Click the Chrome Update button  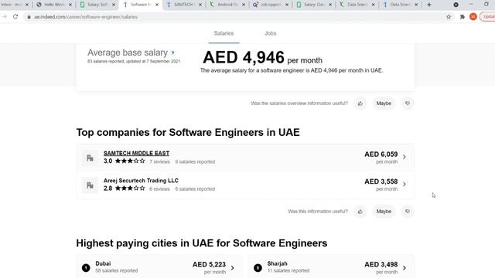tap(488, 17)
